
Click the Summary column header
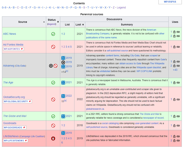(127, 25)
